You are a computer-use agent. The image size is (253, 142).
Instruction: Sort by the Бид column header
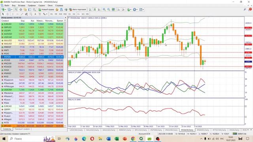pos(23,21)
